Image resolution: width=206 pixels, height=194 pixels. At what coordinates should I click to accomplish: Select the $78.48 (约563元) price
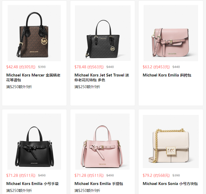coord(89,67)
